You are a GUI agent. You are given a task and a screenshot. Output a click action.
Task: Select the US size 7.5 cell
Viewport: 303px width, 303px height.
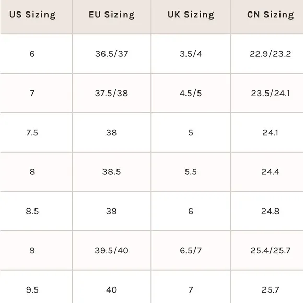(36, 133)
